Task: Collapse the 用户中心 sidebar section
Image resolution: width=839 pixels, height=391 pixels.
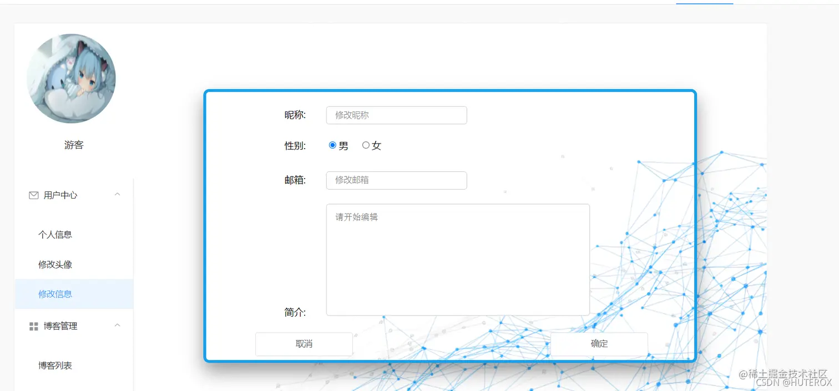Action: [117, 195]
